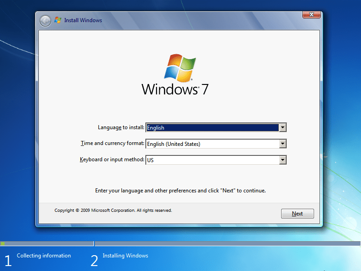361x271 pixels.
Task: Select the 'Installing Windows' step label
Action: click(x=125, y=255)
